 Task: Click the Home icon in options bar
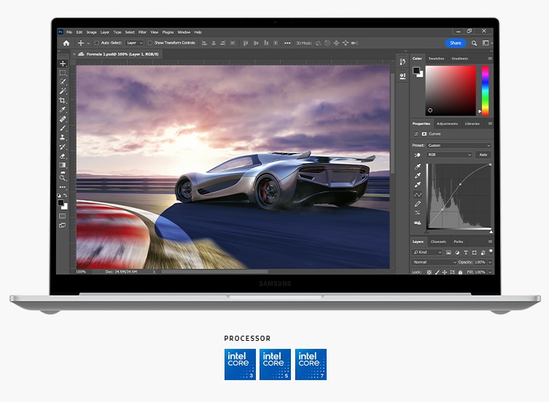coord(66,43)
